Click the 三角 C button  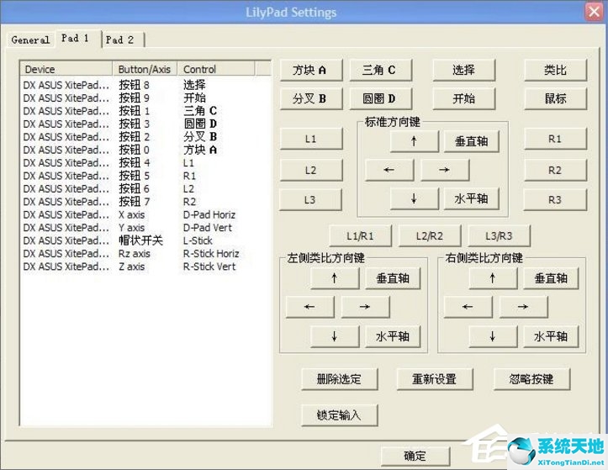click(380, 70)
